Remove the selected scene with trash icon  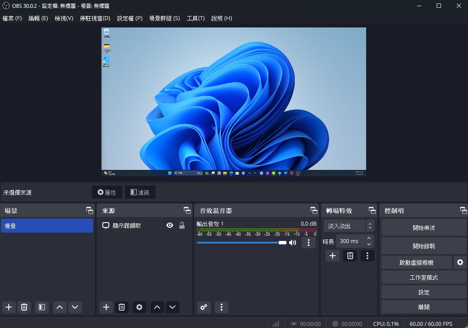24,307
